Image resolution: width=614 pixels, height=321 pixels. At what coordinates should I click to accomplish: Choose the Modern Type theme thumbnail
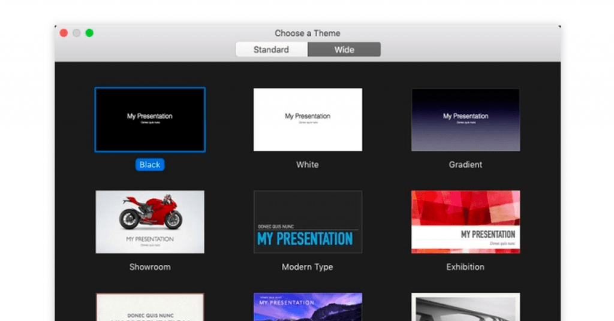pyautogui.click(x=308, y=222)
